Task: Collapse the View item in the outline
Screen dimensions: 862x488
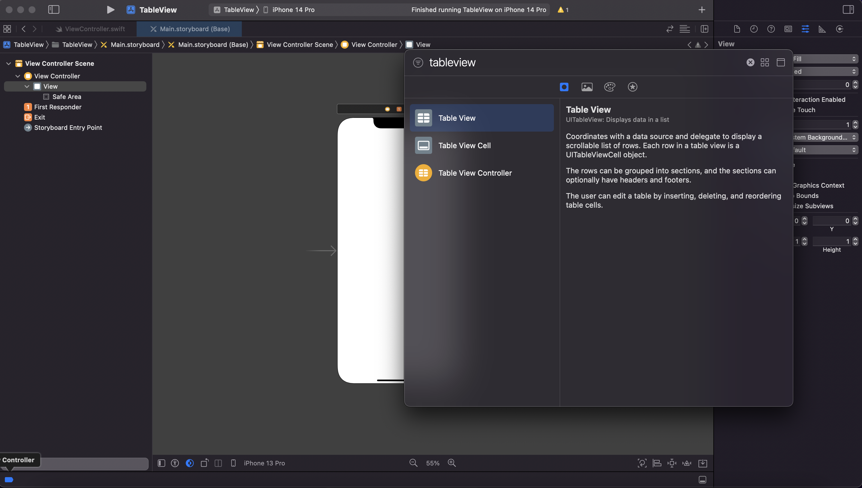Action: pyautogui.click(x=27, y=86)
